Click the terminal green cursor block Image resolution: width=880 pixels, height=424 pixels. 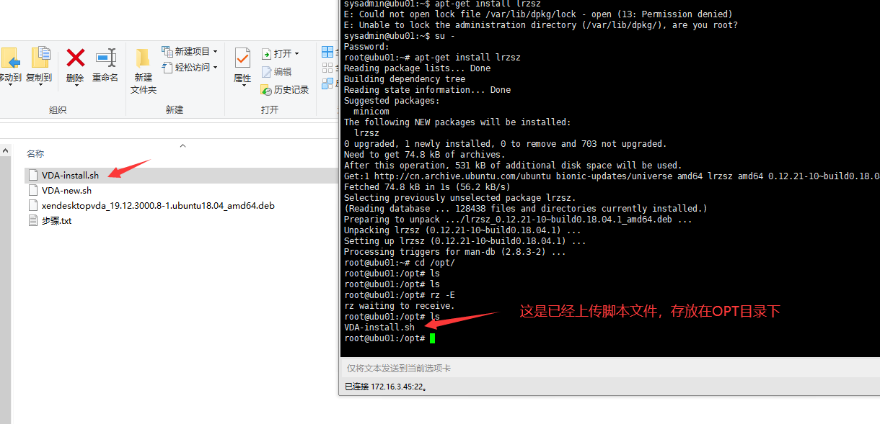(x=431, y=338)
